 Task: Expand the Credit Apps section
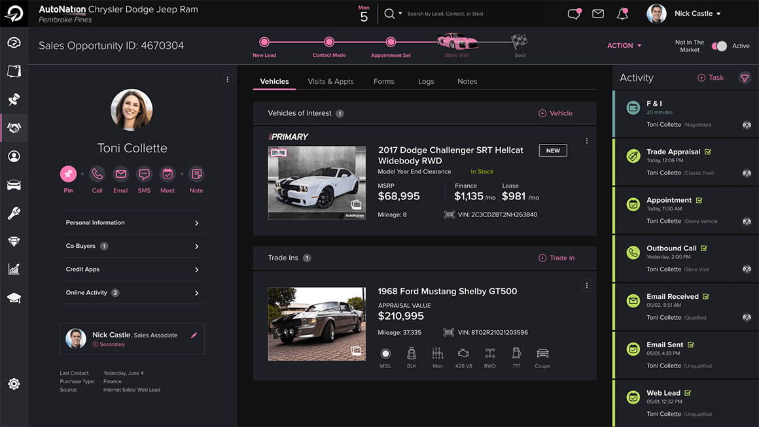pos(132,269)
